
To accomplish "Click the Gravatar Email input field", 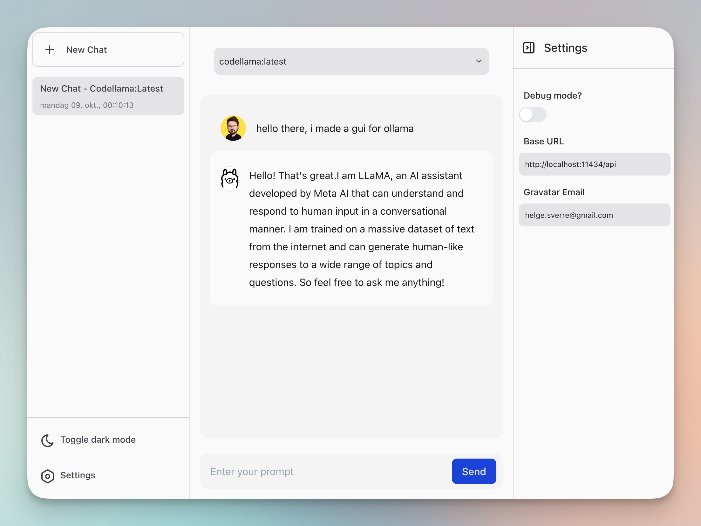I will [x=593, y=215].
